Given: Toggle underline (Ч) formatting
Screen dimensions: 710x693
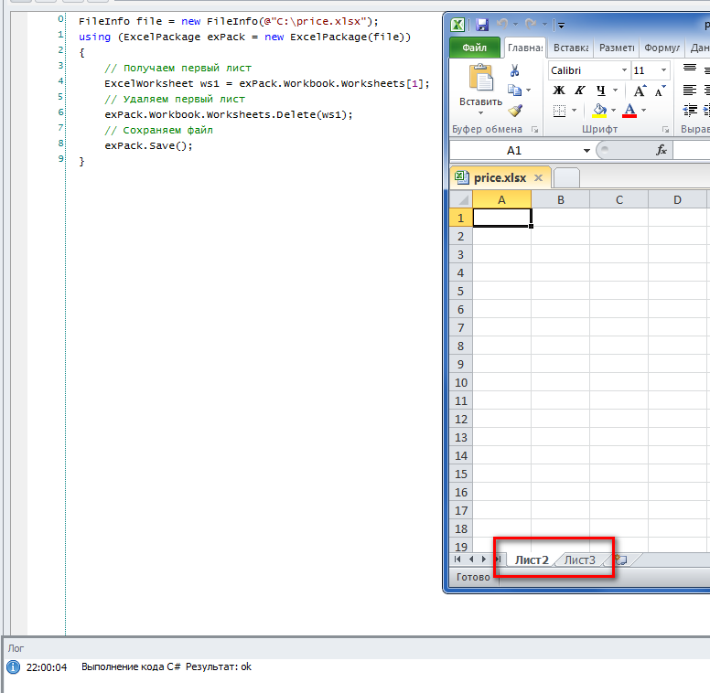Looking at the screenshot, I should pos(601,91).
